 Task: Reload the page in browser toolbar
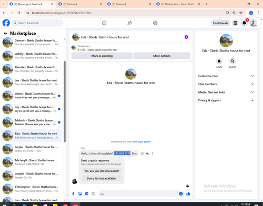click(19, 13)
